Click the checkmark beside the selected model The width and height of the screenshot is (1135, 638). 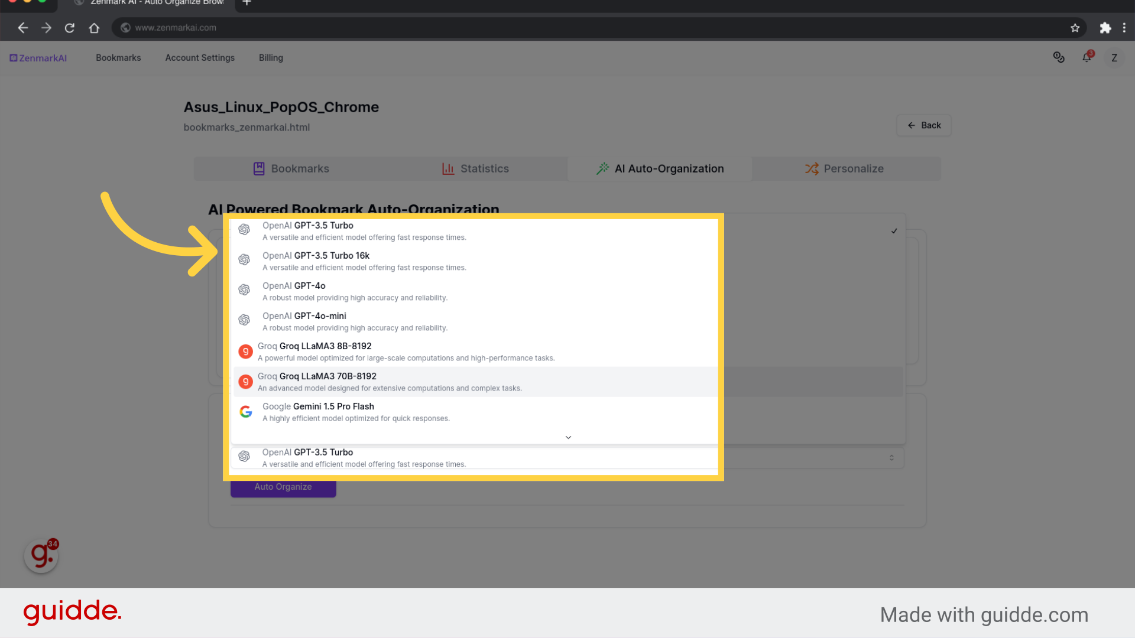click(x=894, y=231)
